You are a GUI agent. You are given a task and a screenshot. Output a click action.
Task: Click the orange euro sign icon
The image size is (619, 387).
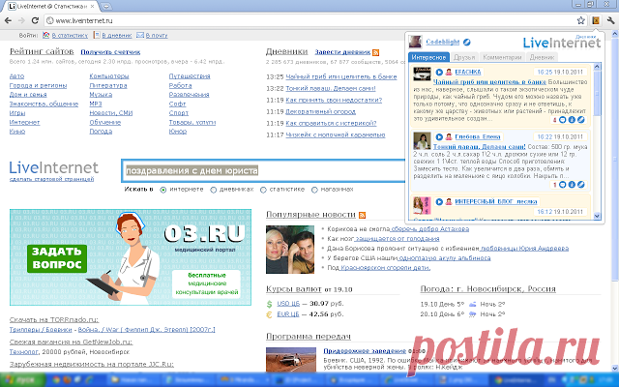[x=269, y=314]
